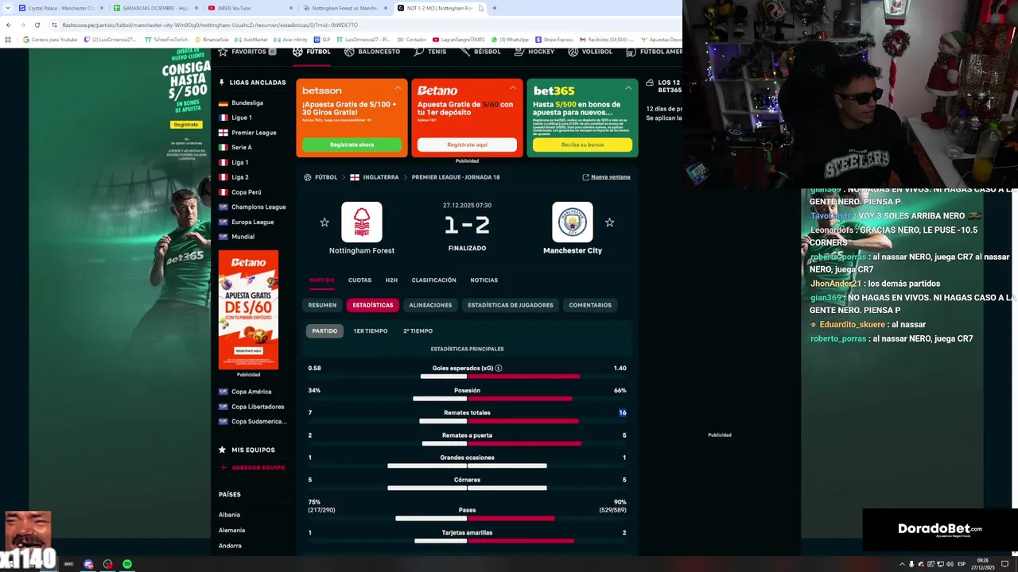The height and width of the screenshot is (572, 1018).
Task: Collapse the Betano ad chevron
Action: 513,87
